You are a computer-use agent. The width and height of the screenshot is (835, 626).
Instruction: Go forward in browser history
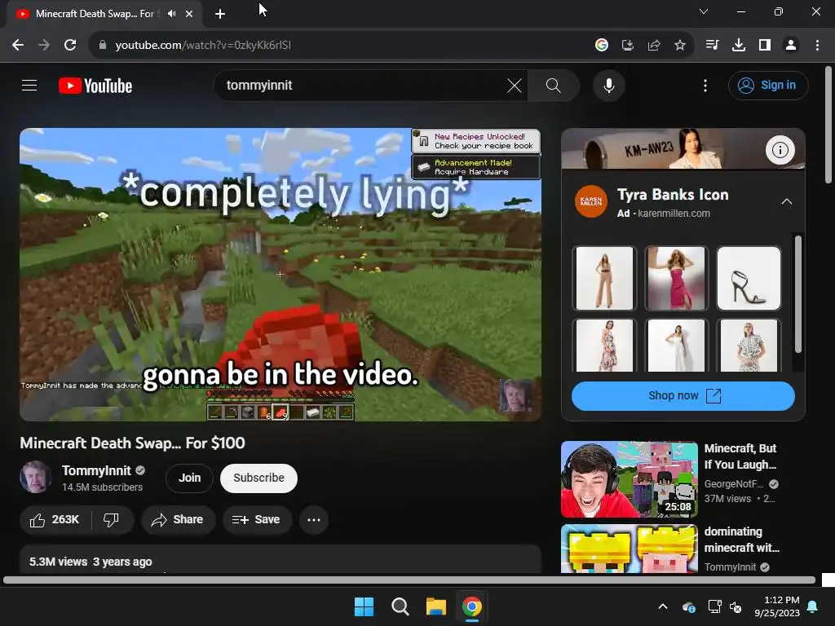(x=44, y=46)
